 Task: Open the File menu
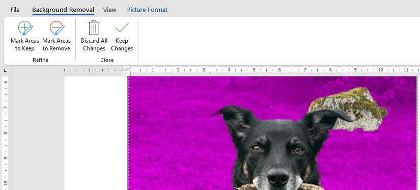tap(15, 10)
